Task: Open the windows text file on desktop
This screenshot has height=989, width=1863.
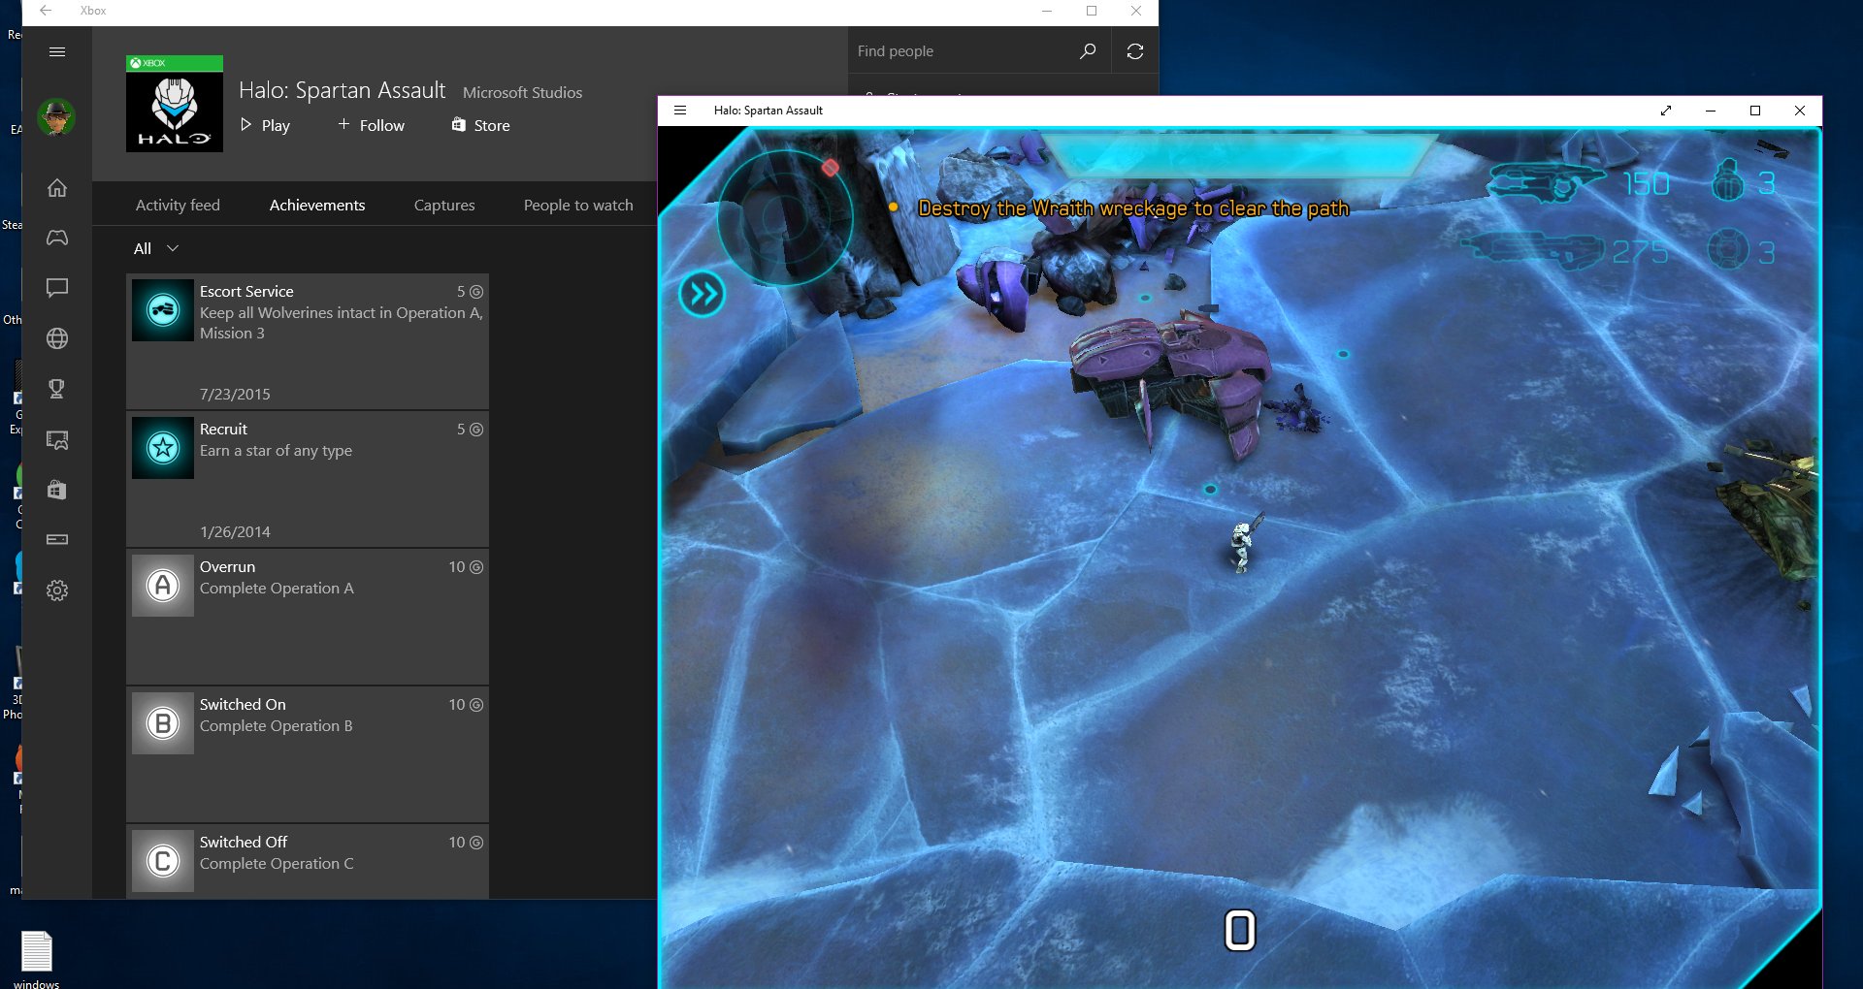Action: [37, 960]
